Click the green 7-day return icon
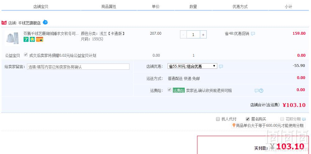This screenshot has width=311, height=154. pos(26,39)
